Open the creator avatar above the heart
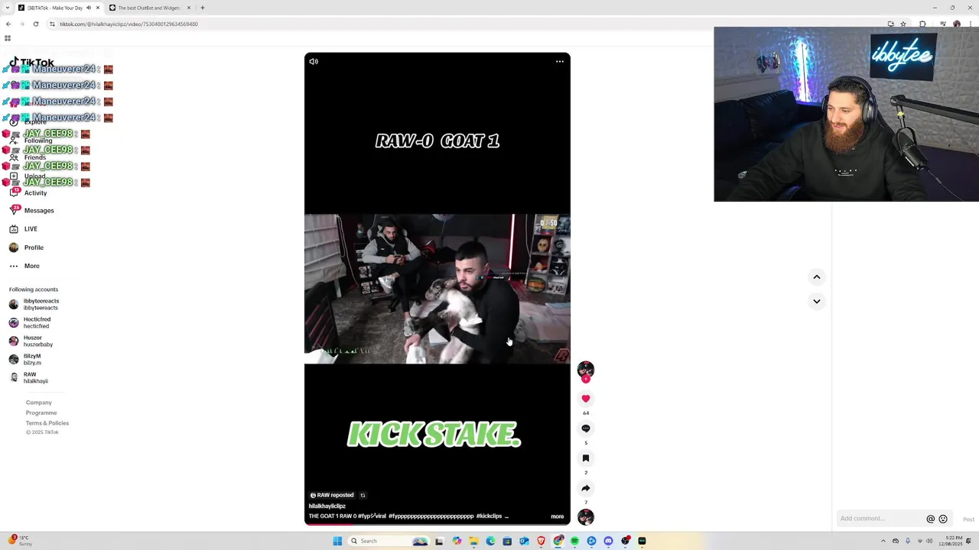This screenshot has height=550, width=979. [x=586, y=370]
